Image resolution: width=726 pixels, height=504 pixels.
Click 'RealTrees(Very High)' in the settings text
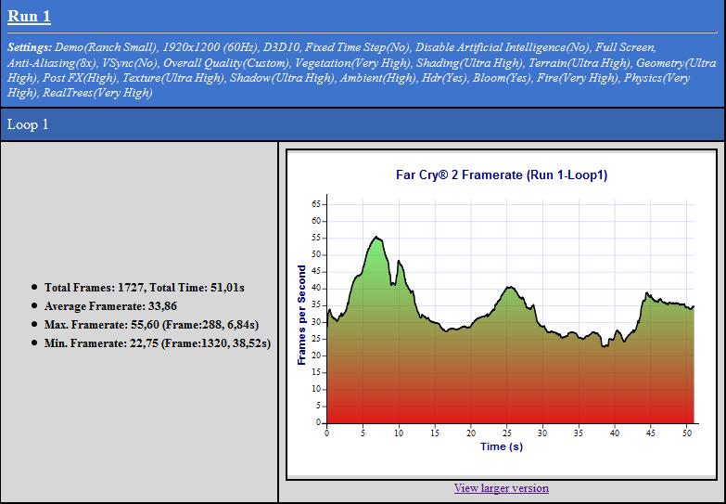pyautogui.click(x=97, y=93)
